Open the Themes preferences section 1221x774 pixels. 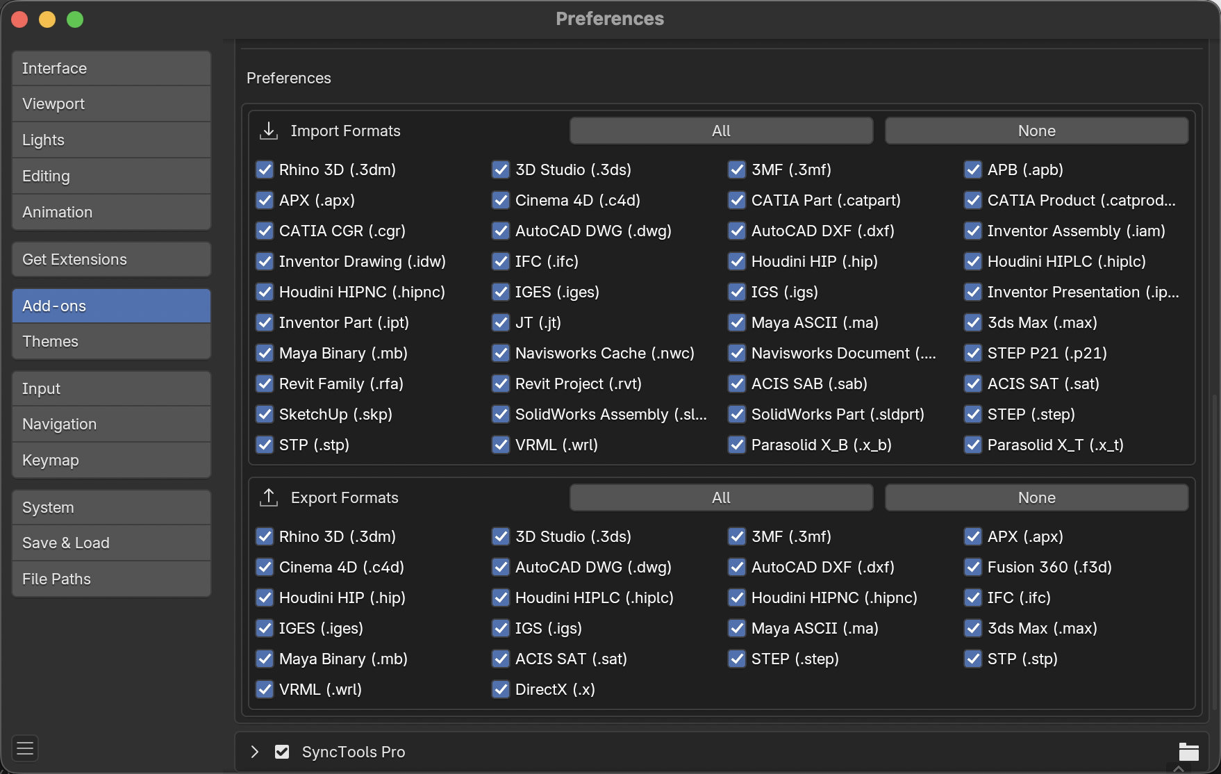[x=111, y=341]
